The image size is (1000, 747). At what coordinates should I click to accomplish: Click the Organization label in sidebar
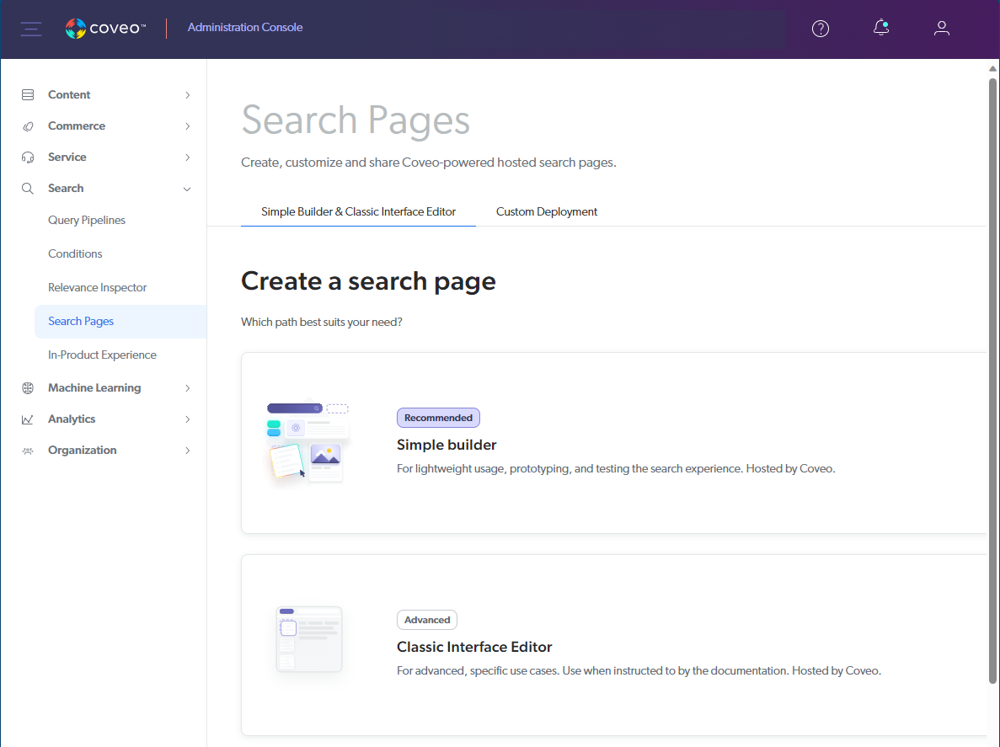pyautogui.click(x=83, y=451)
